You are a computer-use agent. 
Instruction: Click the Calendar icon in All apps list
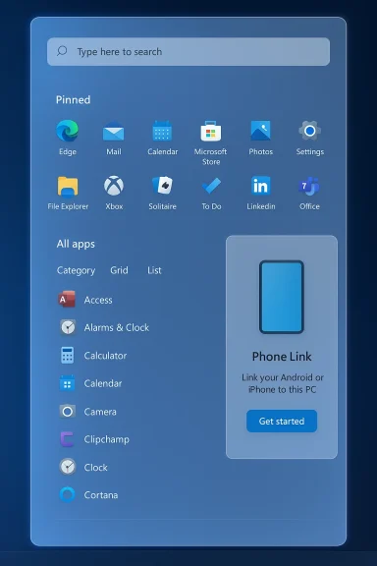coord(67,383)
